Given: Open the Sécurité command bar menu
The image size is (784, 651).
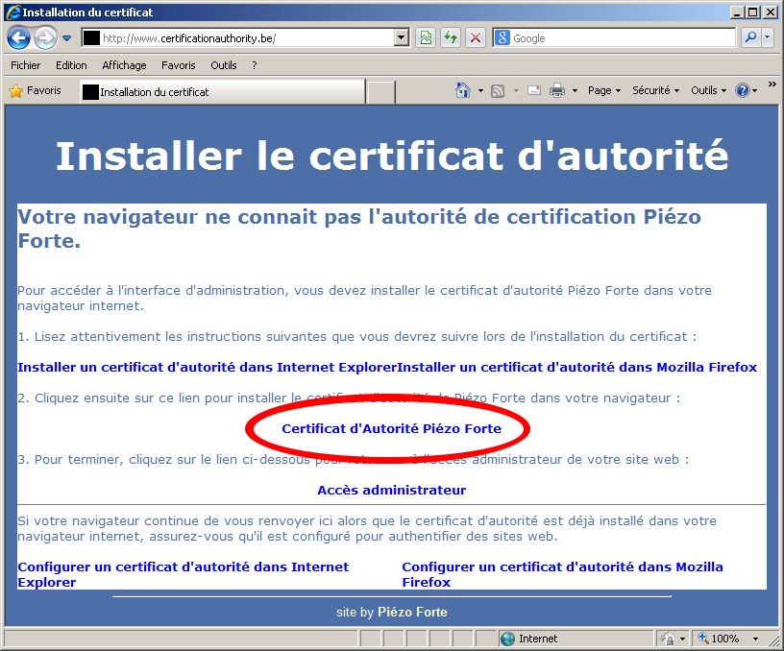Looking at the screenshot, I should point(656,90).
